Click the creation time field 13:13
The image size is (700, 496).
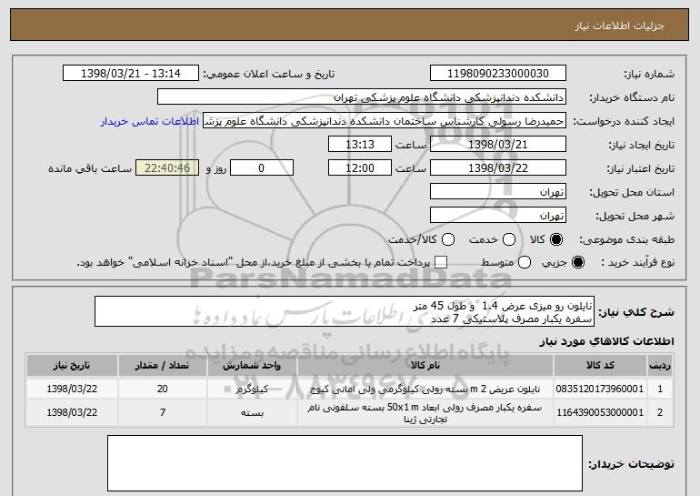(360, 145)
